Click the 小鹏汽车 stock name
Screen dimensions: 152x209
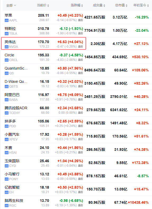coord(12,134)
